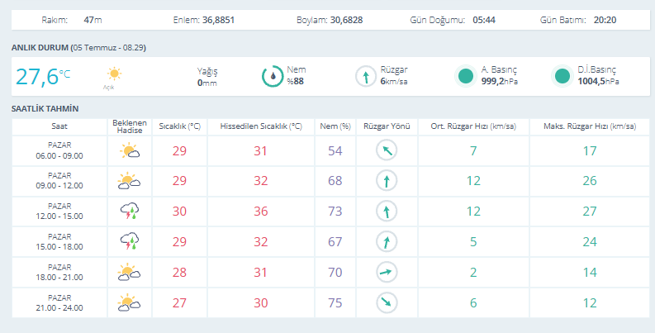The image size is (655, 333).
Task: Click thunderstorm icon for 12.00 - 15.00
Action: 130,212
